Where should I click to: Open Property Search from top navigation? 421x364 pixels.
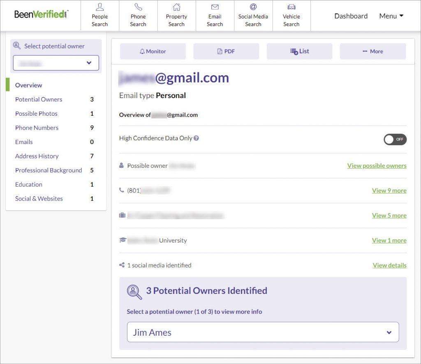click(x=176, y=16)
